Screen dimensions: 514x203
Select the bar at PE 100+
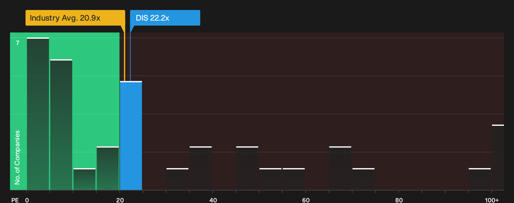tap(498, 157)
